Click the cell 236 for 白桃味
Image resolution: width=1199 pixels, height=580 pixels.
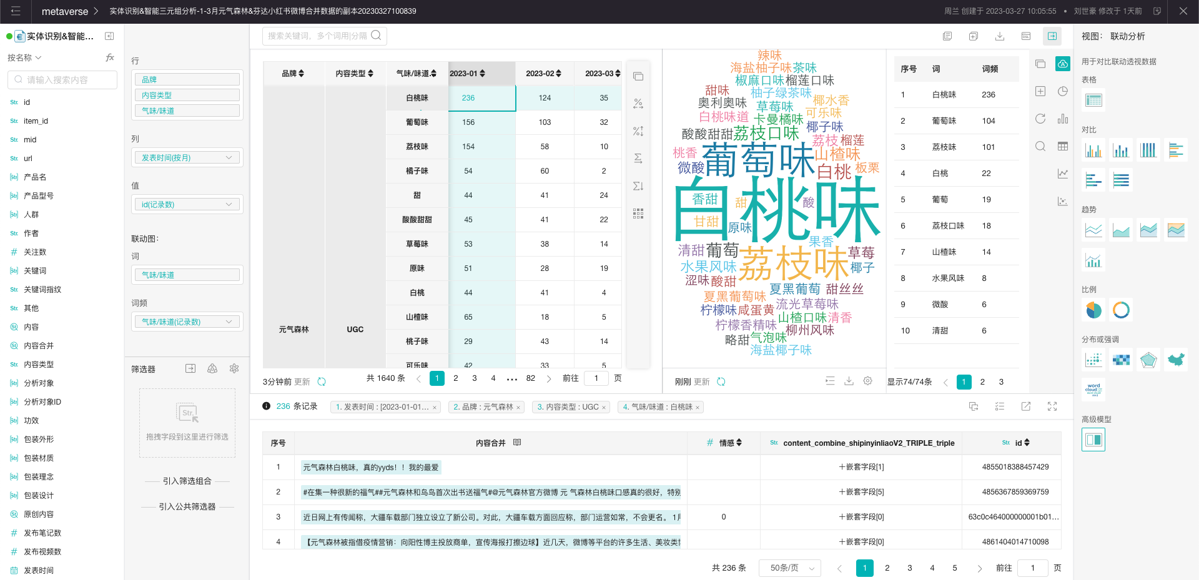click(x=482, y=98)
